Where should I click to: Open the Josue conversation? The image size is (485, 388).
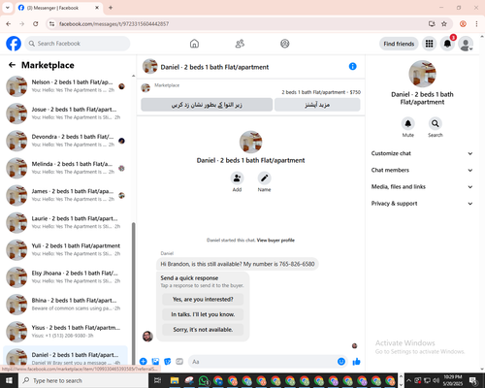point(66,113)
